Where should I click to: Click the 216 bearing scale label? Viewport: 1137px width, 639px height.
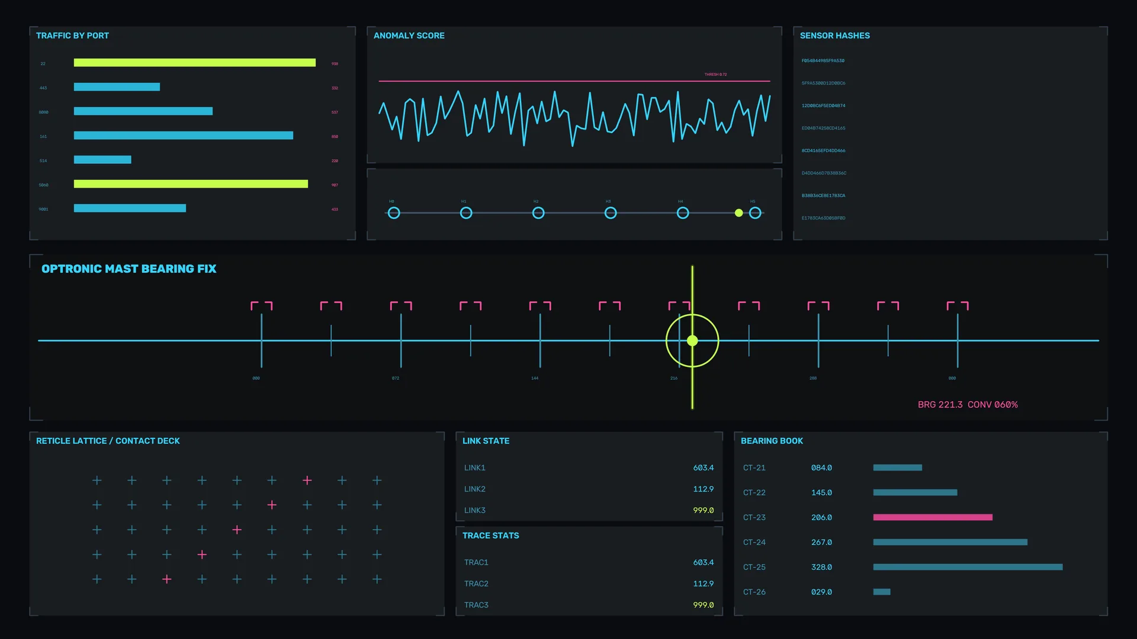[x=674, y=378]
